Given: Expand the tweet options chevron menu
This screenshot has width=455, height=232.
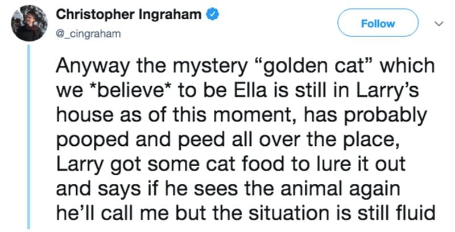Looking at the screenshot, I should (x=440, y=23).
